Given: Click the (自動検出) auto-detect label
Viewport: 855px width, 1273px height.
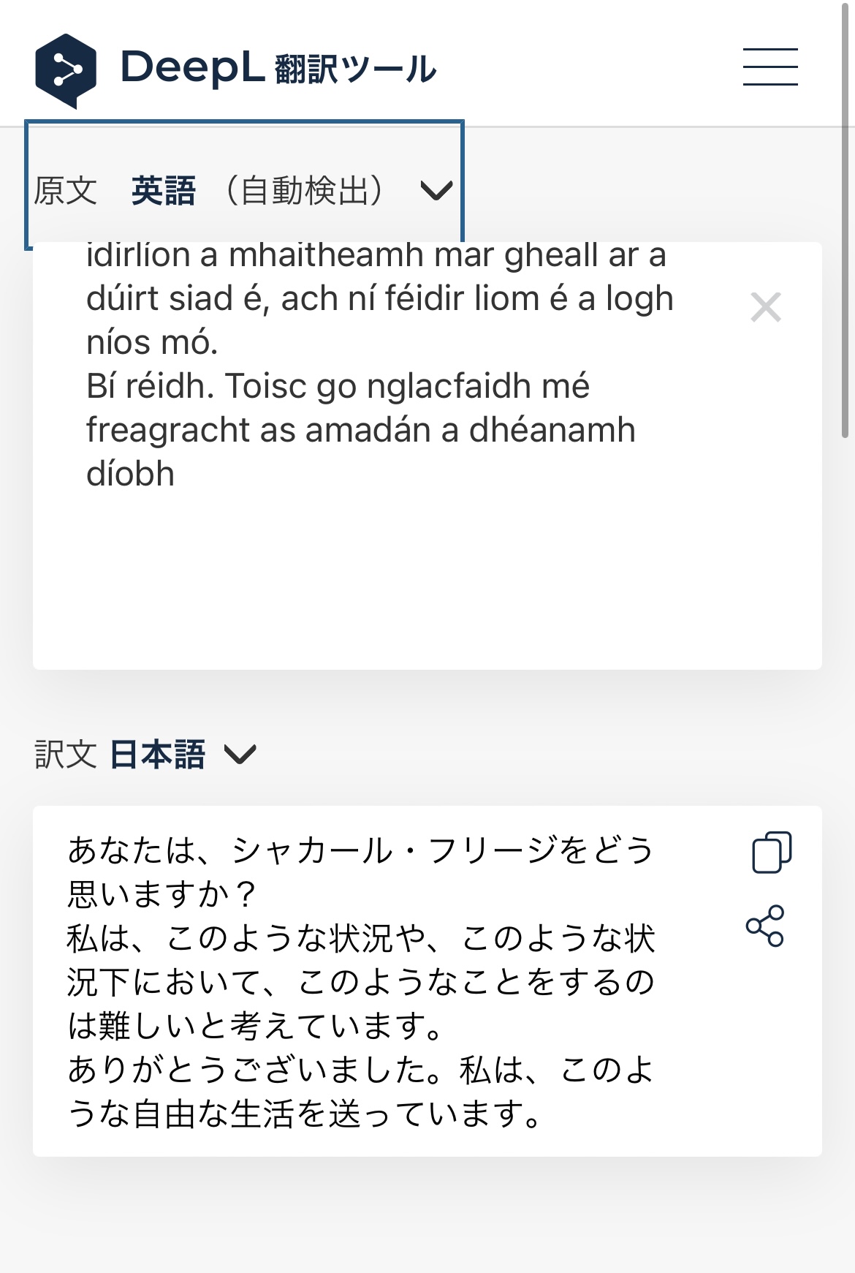Looking at the screenshot, I should pyautogui.click(x=305, y=191).
